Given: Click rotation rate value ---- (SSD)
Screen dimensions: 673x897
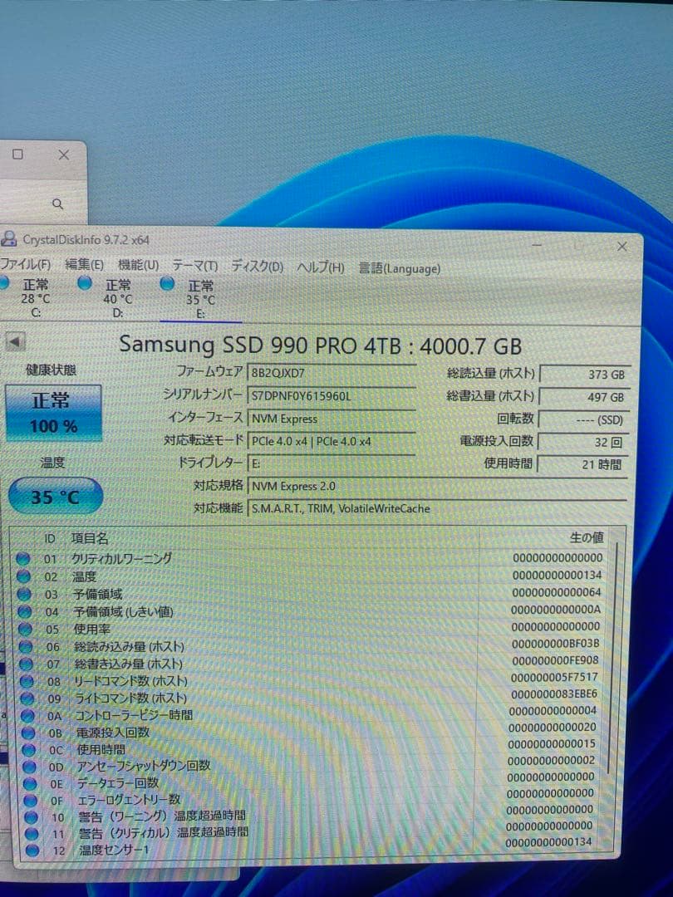Looking at the screenshot, I should 584,420.
